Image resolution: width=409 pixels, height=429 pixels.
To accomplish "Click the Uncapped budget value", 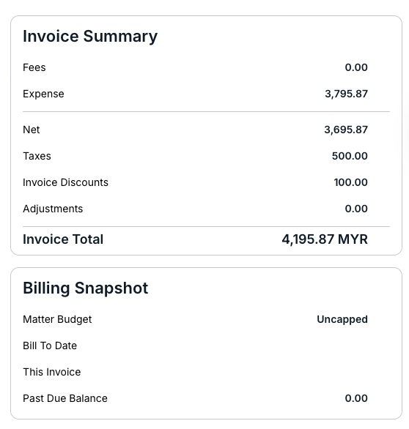I will click(342, 320).
